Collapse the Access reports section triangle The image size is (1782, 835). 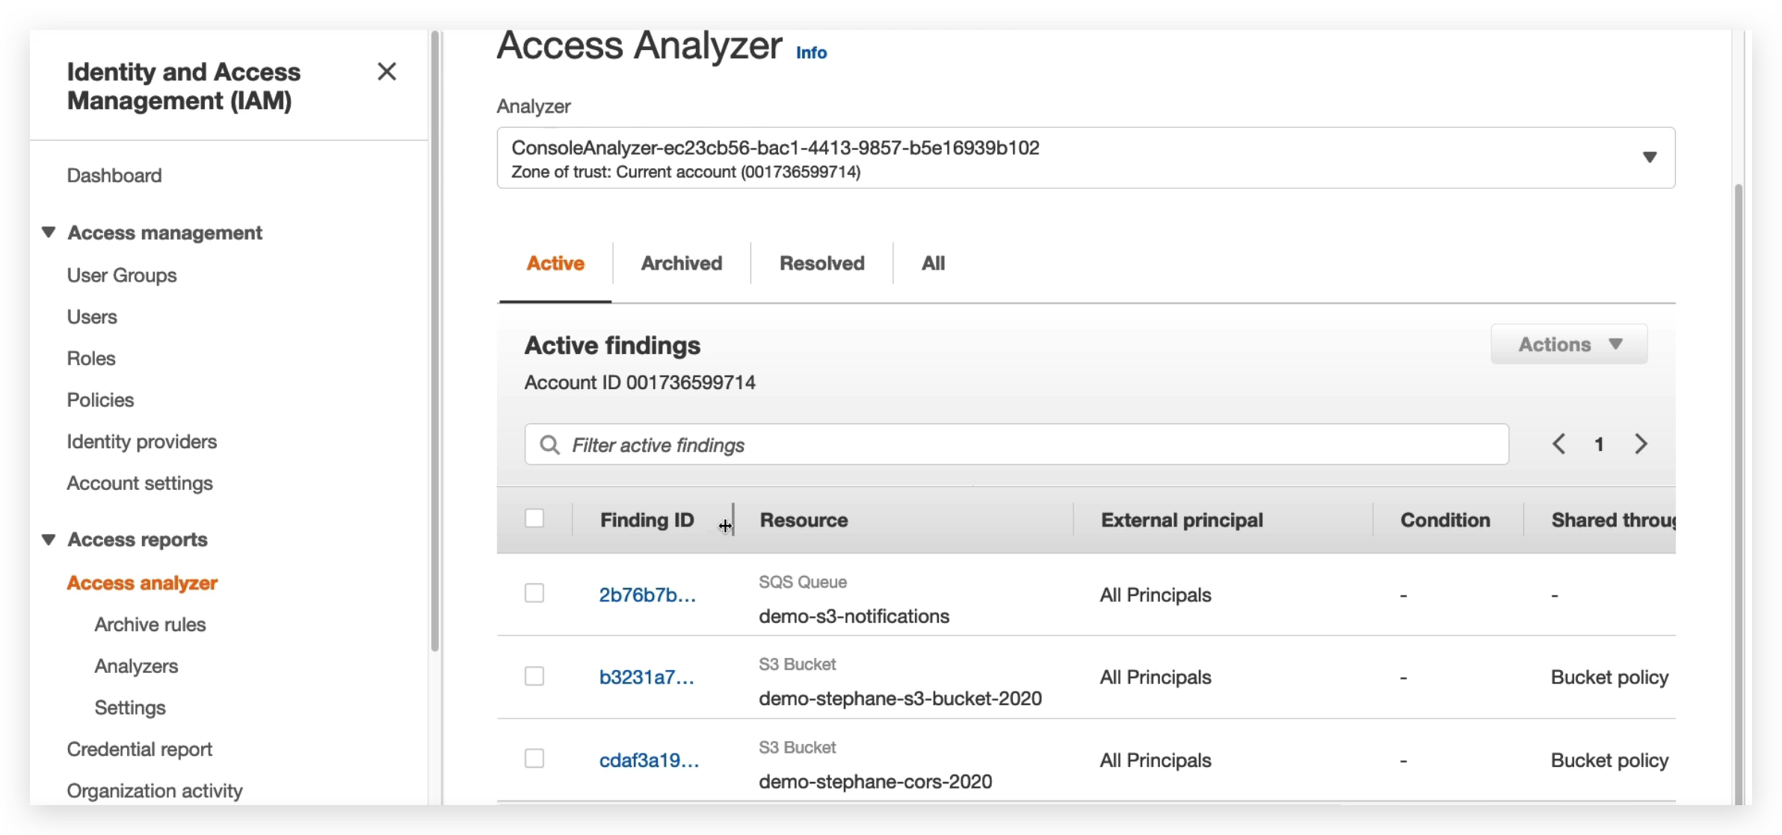[49, 539]
